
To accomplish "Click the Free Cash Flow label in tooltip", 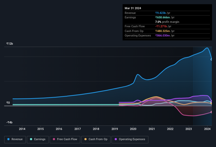I will tap(135, 26).
